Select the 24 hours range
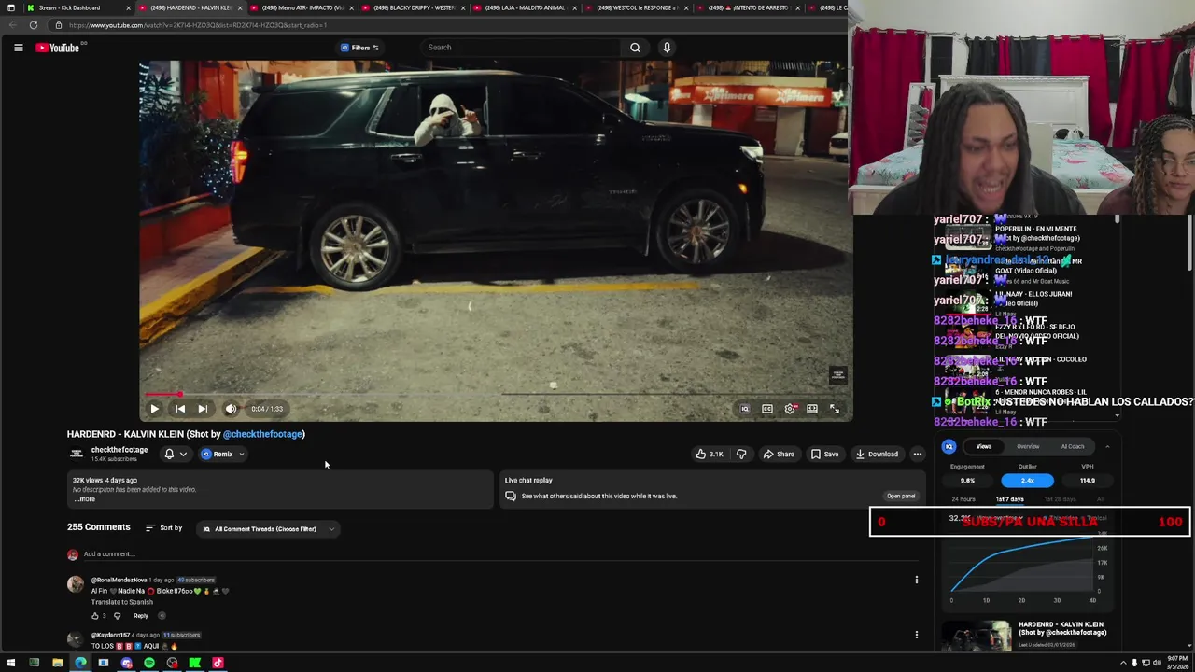 963,499
